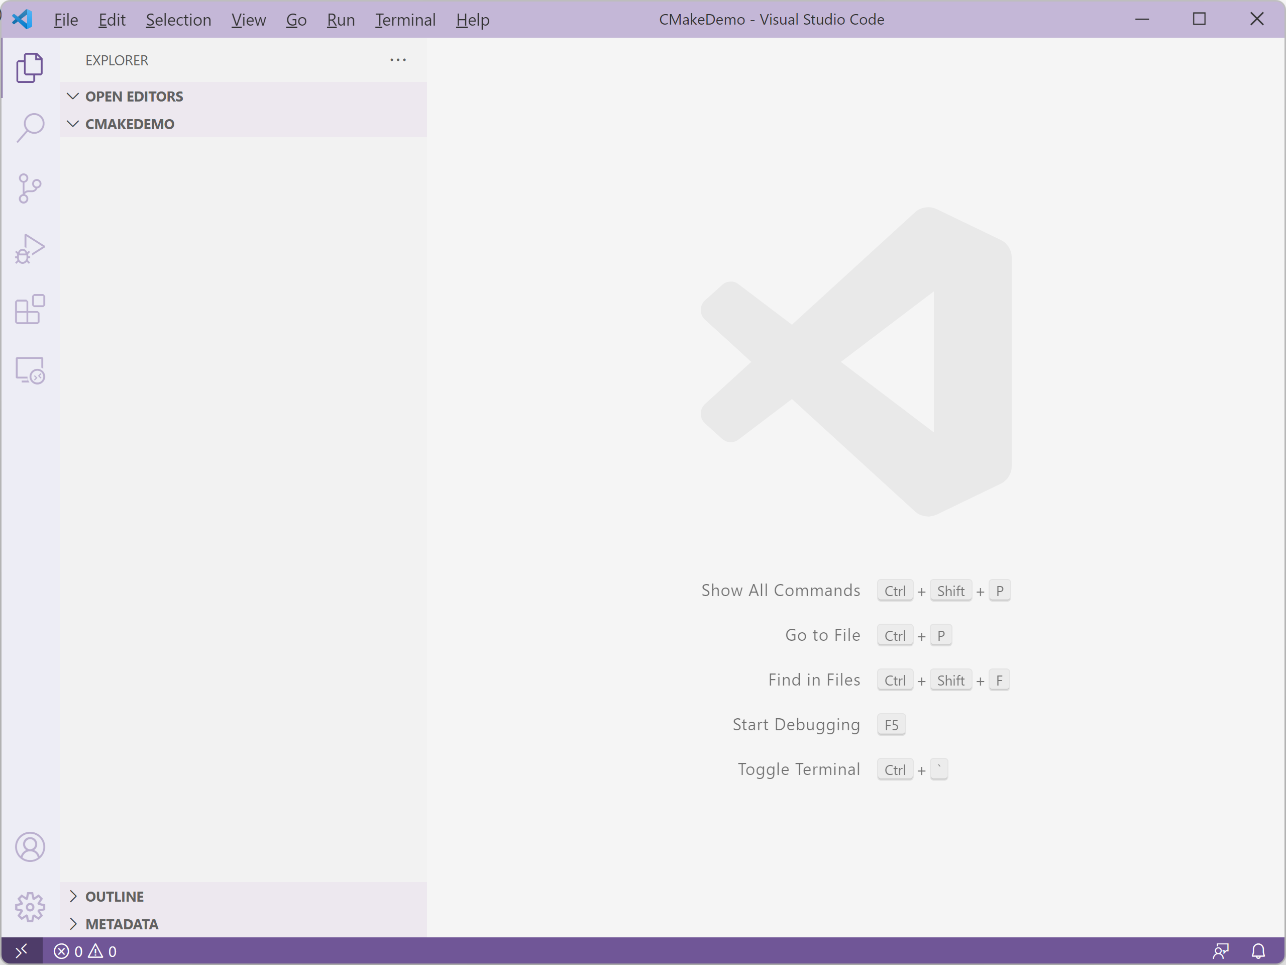Image resolution: width=1286 pixels, height=965 pixels.
Task: Expand the Metadata section
Action: tap(244, 924)
